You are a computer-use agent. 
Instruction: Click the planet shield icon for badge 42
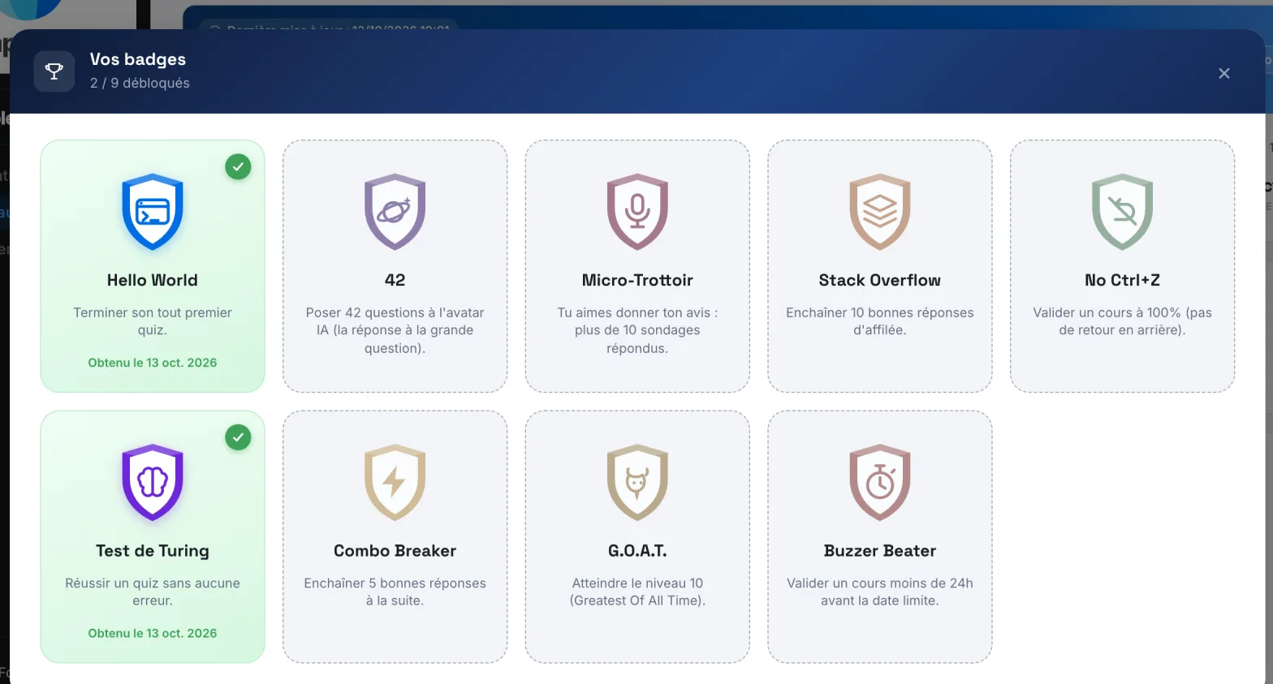click(x=395, y=212)
